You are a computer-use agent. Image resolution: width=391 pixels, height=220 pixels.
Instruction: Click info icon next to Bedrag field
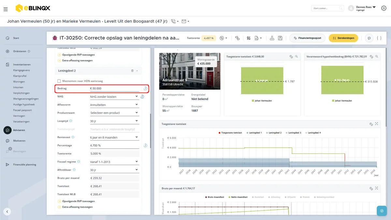point(145,88)
